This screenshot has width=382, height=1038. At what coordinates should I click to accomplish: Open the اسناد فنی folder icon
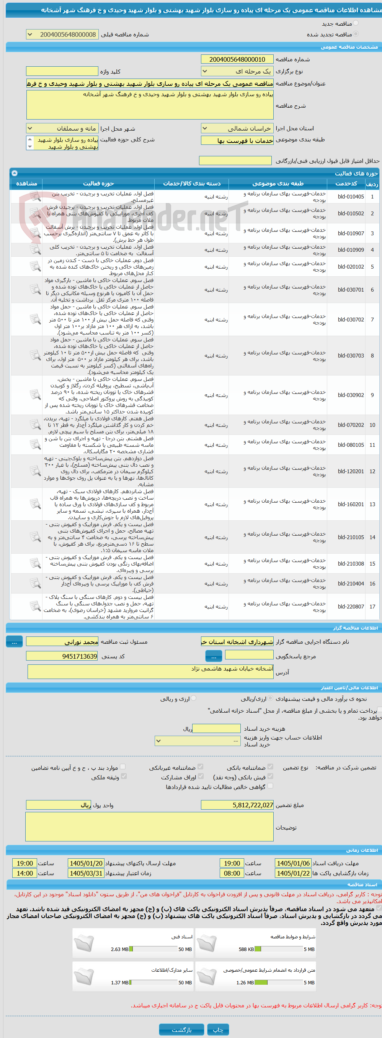pos(84,944)
